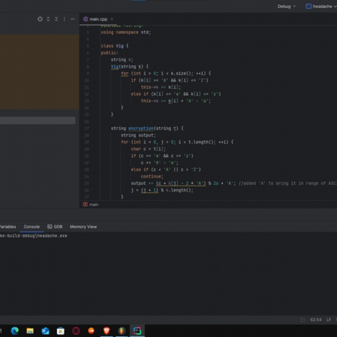The image size is (337, 337).
Task: Hide the project tool window
Action: point(72,19)
